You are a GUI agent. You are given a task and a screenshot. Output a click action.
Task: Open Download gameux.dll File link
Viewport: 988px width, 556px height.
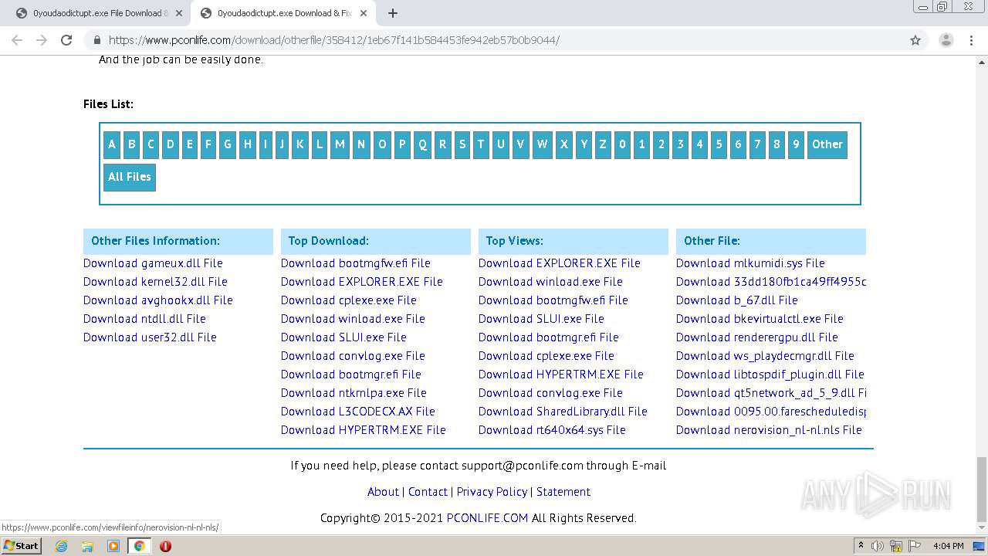click(153, 263)
